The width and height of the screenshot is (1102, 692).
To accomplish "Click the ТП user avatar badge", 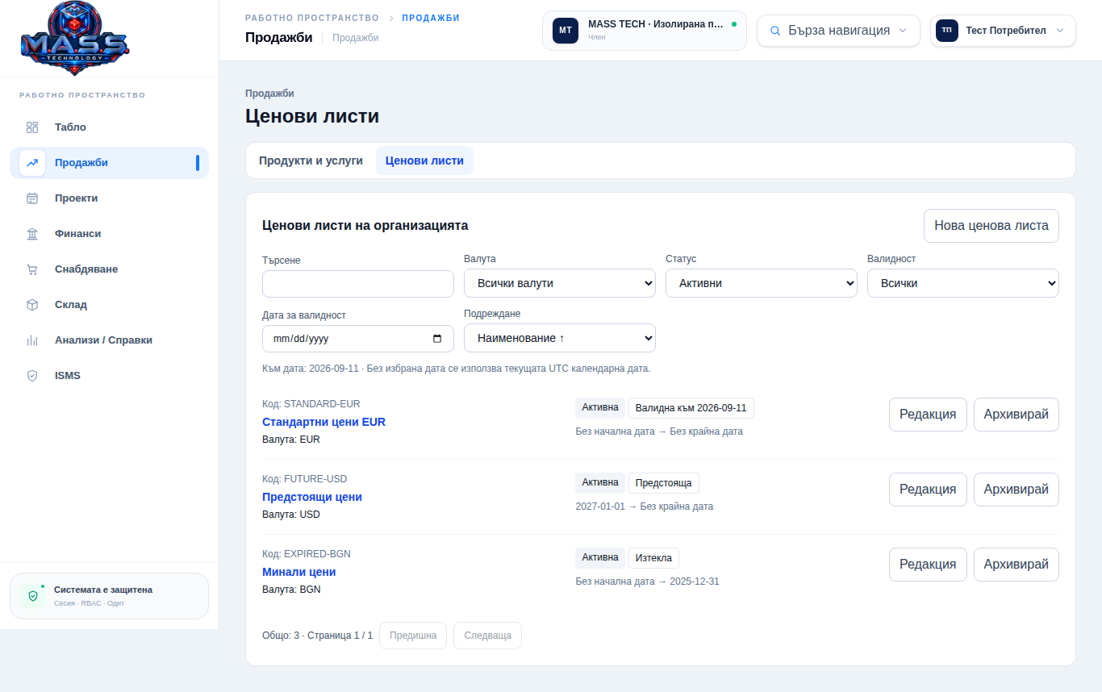I will click(947, 31).
